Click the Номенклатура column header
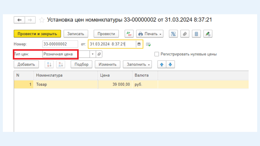This screenshot has width=260, height=146. [66, 76]
